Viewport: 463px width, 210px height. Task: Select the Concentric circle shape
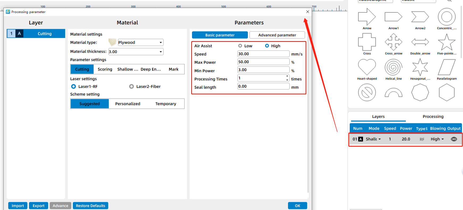pos(447,17)
